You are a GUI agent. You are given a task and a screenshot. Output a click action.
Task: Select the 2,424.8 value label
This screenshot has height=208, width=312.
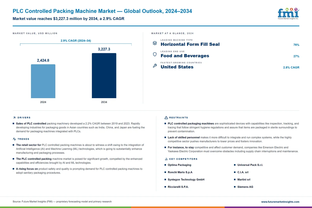click(43, 60)
